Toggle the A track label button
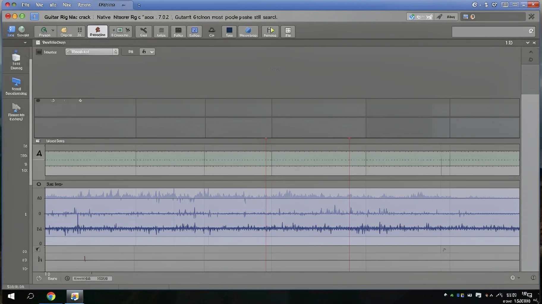The image size is (542, 304). (x=39, y=153)
